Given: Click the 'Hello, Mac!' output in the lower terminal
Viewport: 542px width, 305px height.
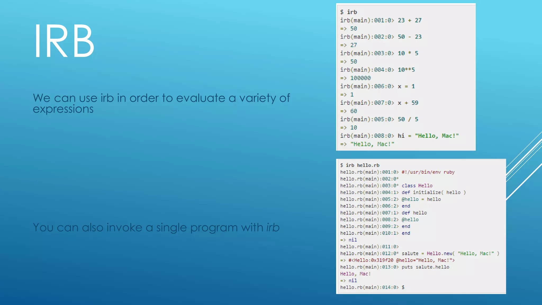Looking at the screenshot, I should (355, 274).
